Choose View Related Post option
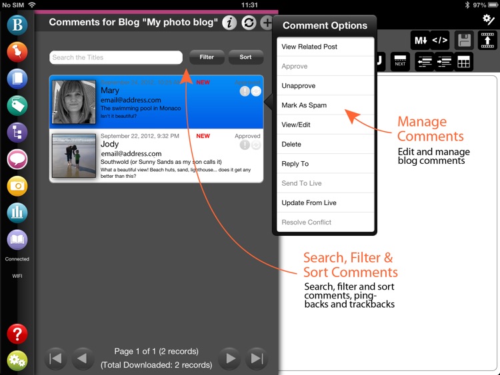Image resolution: width=500 pixels, height=375 pixels. tap(325, 47)
